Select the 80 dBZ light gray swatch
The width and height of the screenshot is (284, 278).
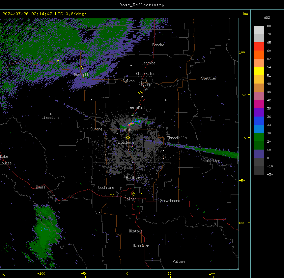point(259,30)
